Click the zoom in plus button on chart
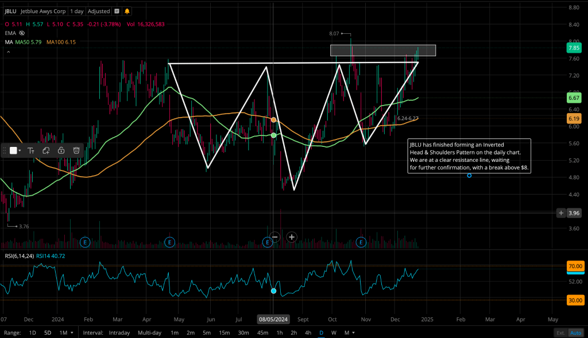 (292, 237)
